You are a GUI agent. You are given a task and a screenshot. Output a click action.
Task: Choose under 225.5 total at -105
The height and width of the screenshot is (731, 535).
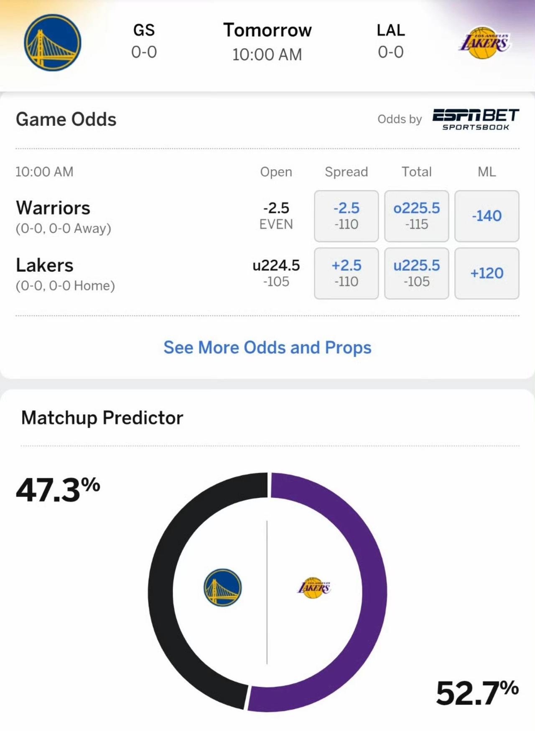tap(416, 273)
